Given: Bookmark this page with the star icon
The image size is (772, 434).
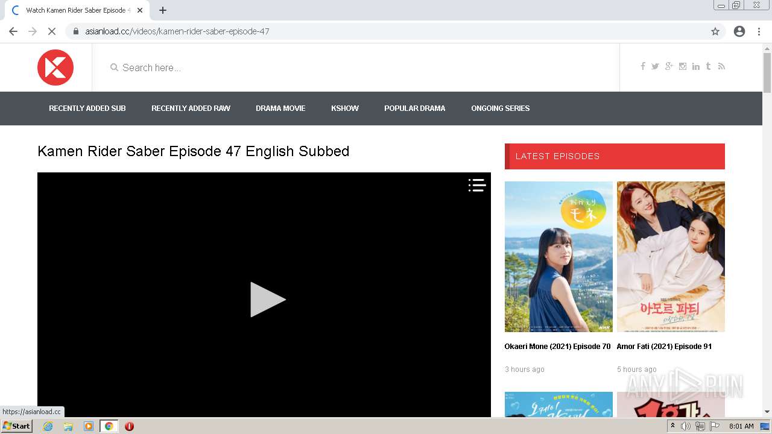Looking at the screenshot, I should (715, 31).
